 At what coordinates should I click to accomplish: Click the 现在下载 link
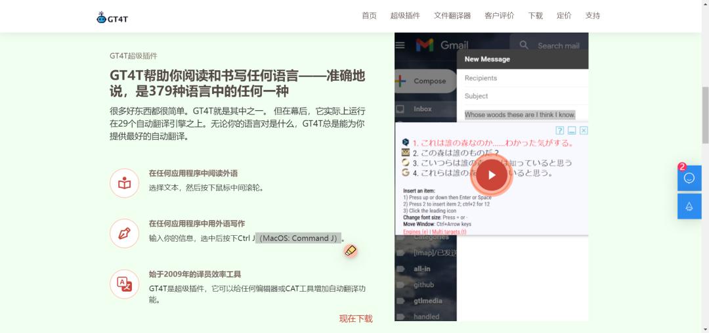click(356, 319)
